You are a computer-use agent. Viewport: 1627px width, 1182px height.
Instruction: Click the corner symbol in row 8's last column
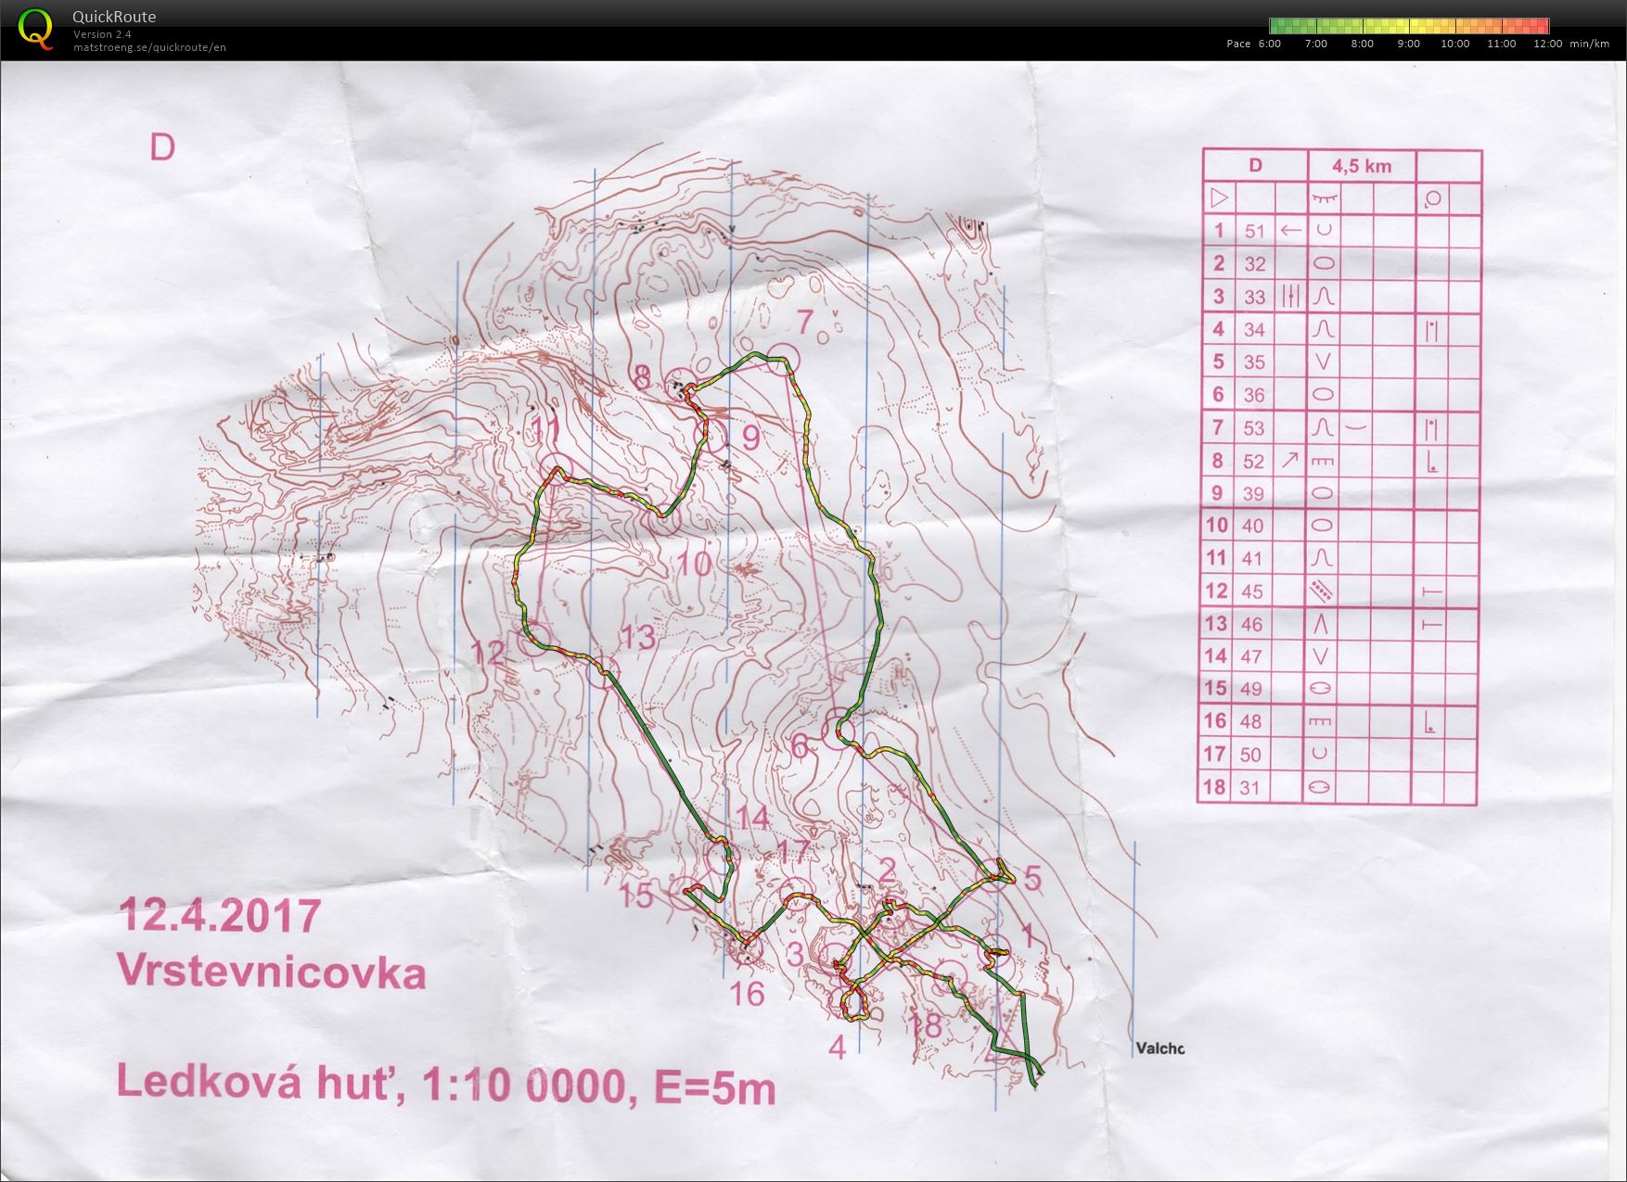coord(1432,460)
